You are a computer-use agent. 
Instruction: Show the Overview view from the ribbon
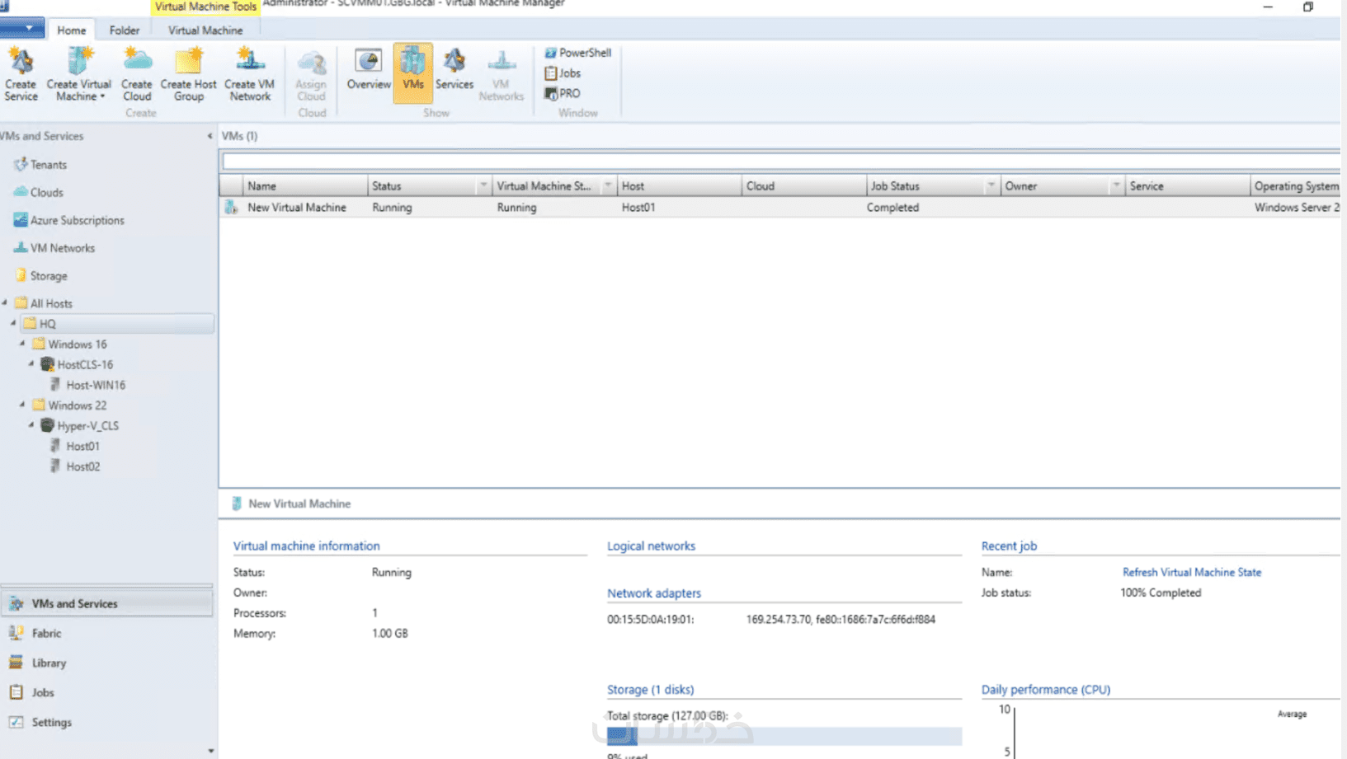[x=369, y=69]
